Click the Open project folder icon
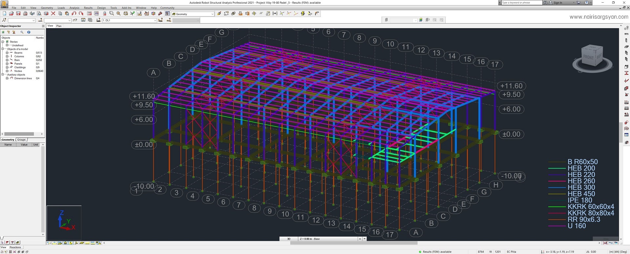This screenshot has height=254, width=630. coord(11,13)
